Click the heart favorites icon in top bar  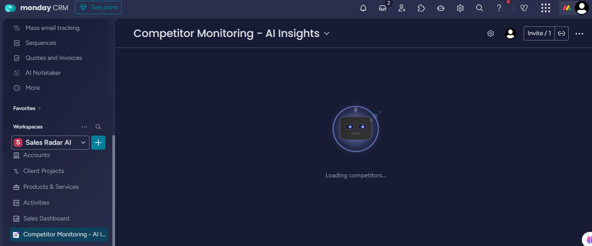click(x=524, y=8)
